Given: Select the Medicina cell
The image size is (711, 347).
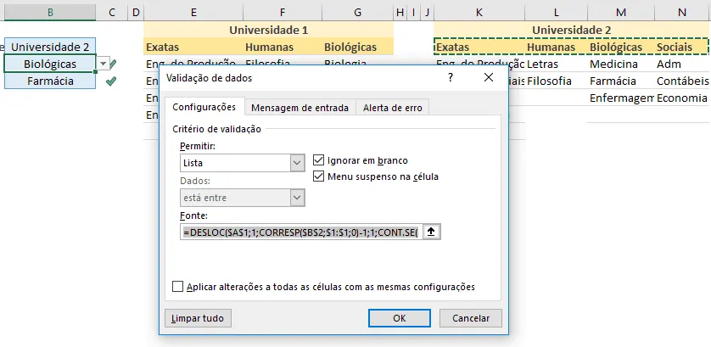Looking at the screenshot, I should [x=621, y=64].
